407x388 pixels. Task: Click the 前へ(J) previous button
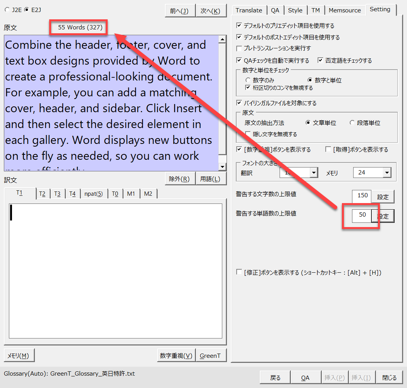(x=179, y=11)
